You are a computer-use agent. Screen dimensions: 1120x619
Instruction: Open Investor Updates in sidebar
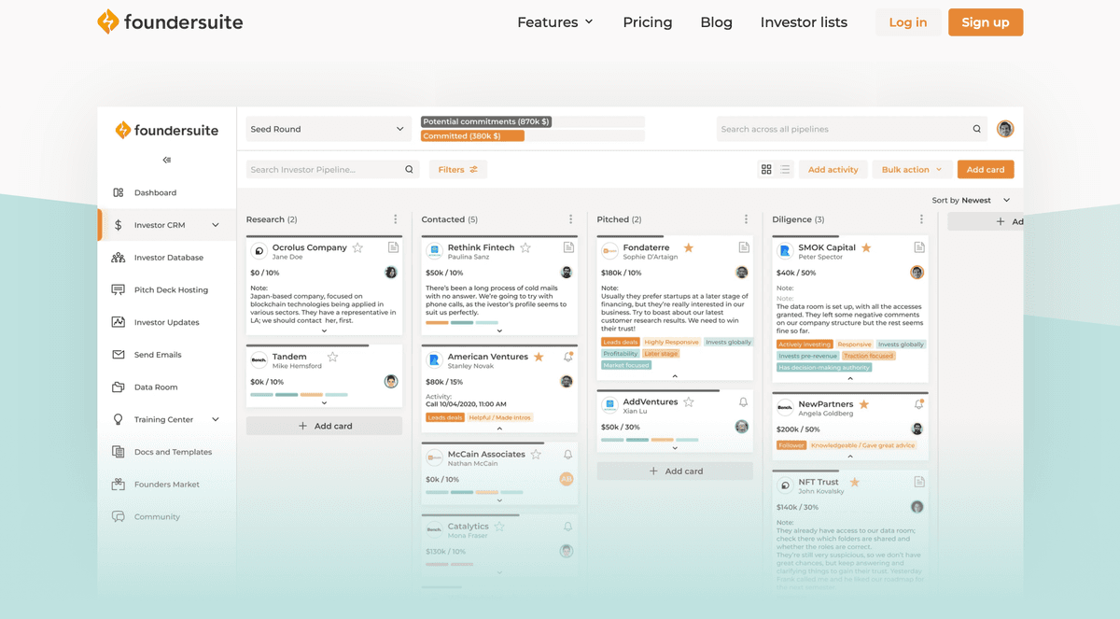pyautogui.click(x=166, y=322)
